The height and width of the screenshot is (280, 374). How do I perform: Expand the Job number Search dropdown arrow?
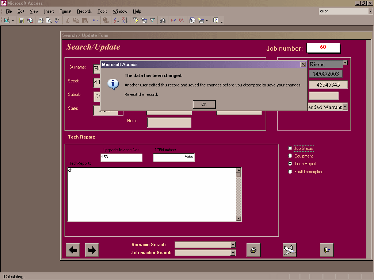click(233, 253)
